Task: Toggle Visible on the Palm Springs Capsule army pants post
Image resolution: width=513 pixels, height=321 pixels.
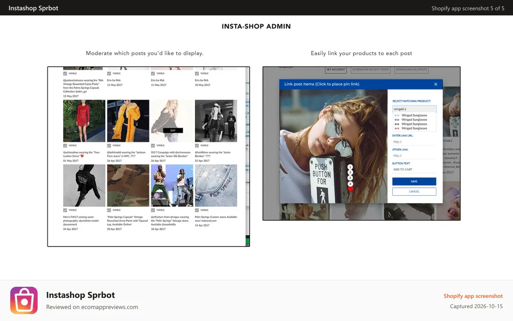Action: tap(109, 210)
